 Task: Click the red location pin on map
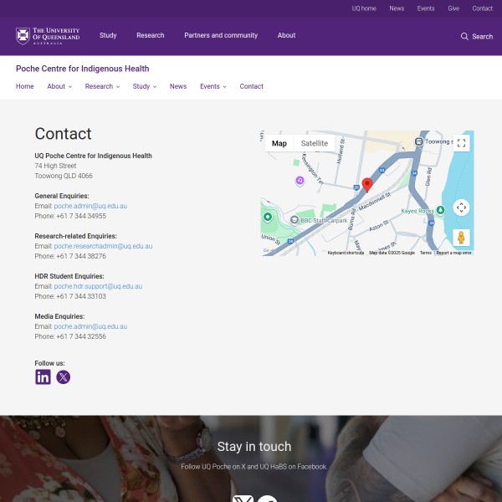367,185
